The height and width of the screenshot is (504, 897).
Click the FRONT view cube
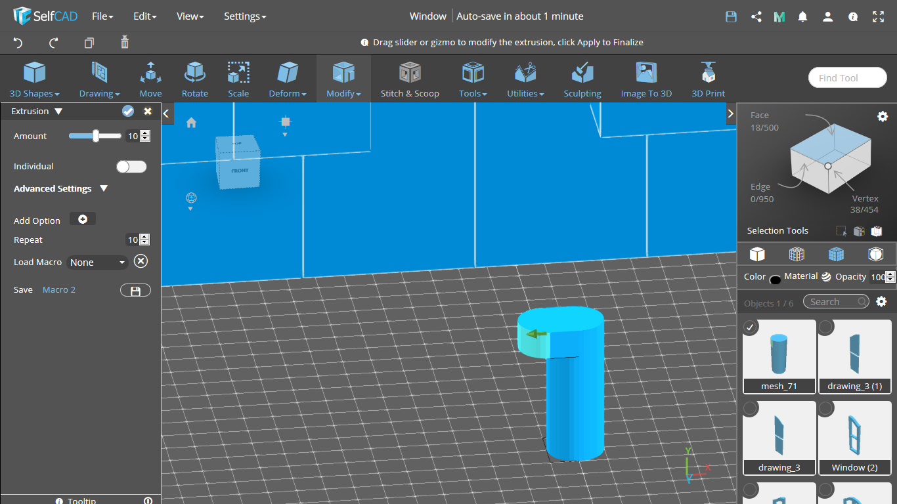tap(239, 170)
